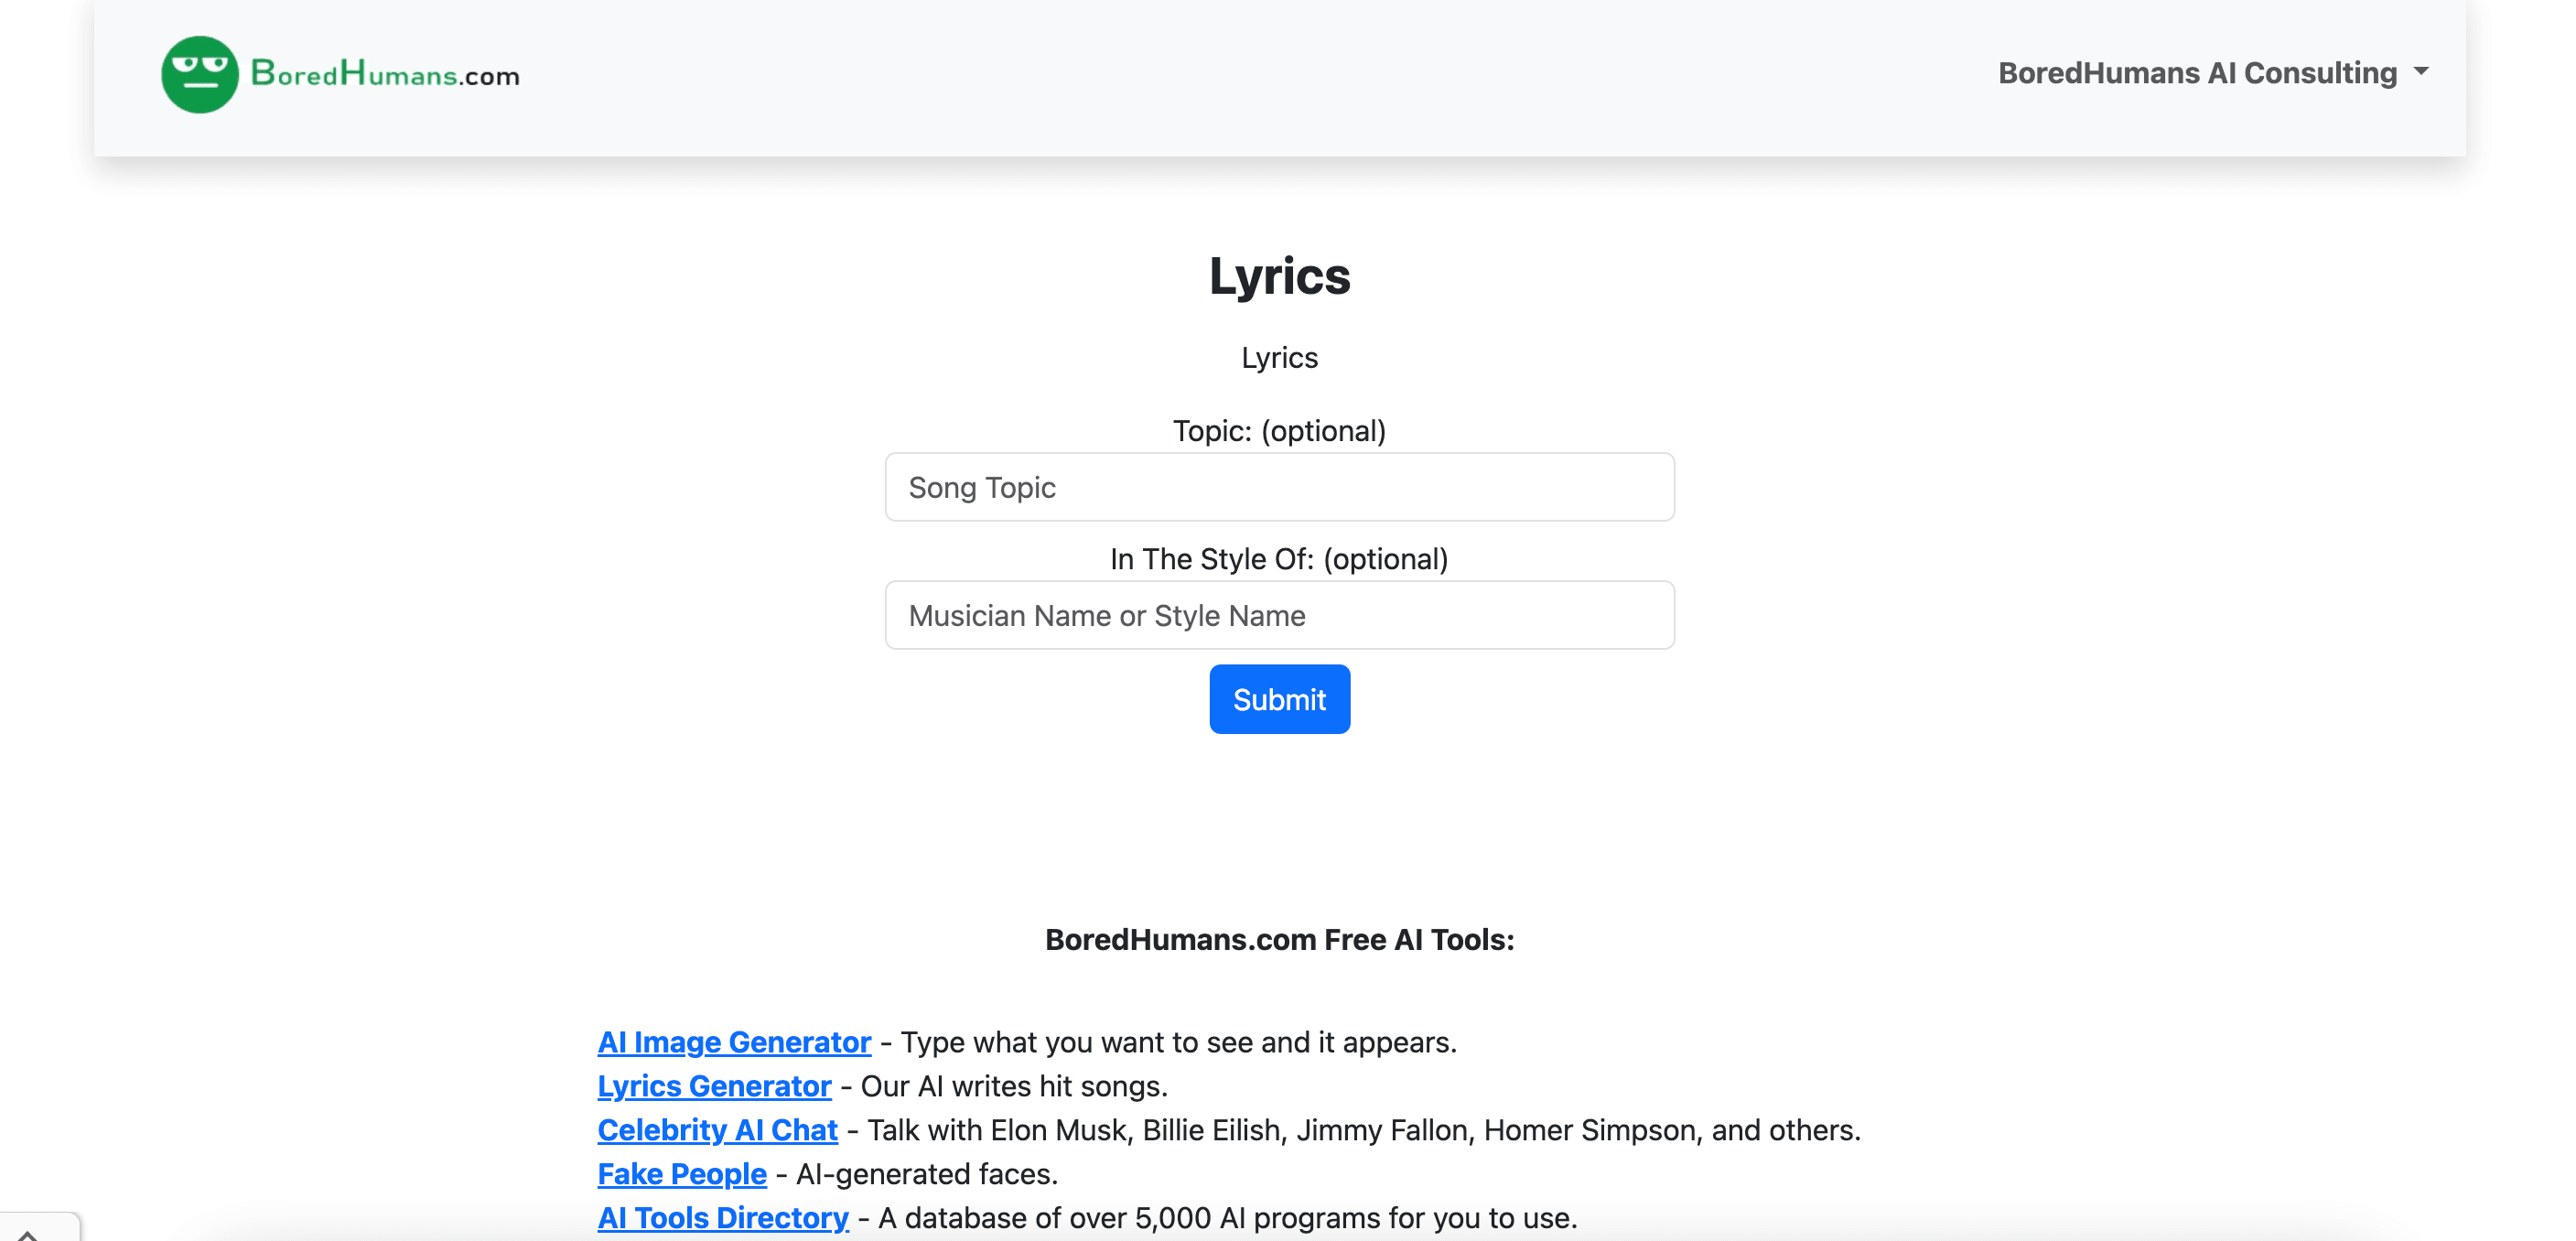Open the AI Image Generator link

[x=734, y=1041]
